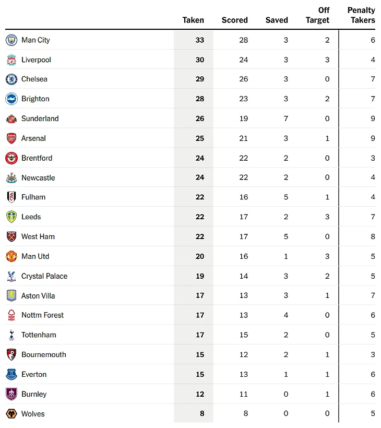This screenshot has height=428, width=381.
Task: Open the Brentford team name link
Action: point(37,158)
